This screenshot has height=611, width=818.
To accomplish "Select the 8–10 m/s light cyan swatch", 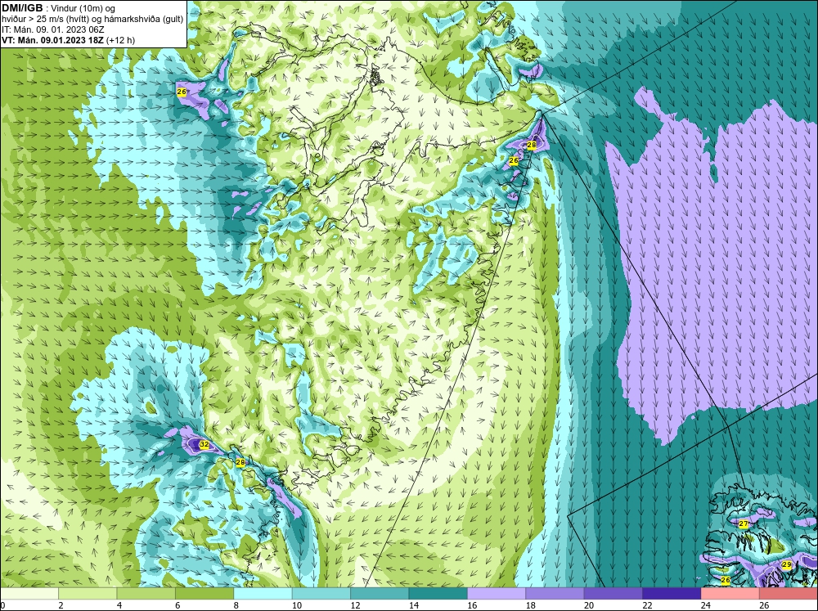I will pyautogui.click(x=263, y=593).
